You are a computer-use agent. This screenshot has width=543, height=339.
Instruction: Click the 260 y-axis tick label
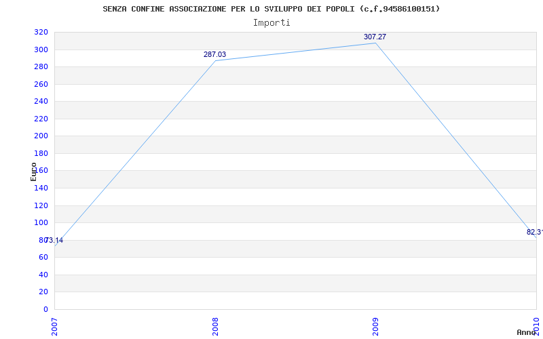coord(41,84)
